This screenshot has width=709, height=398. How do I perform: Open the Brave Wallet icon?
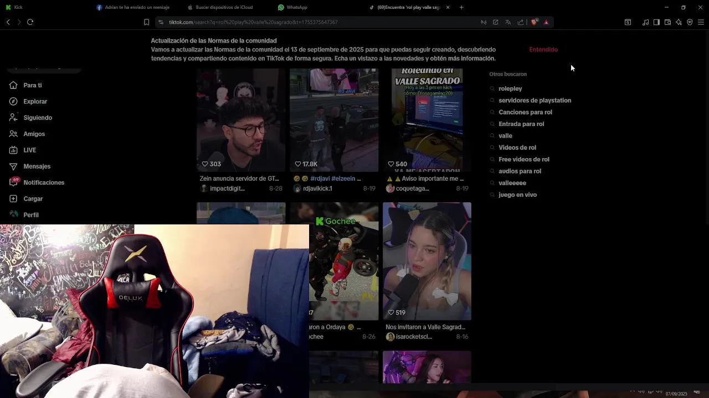(667, 22)
